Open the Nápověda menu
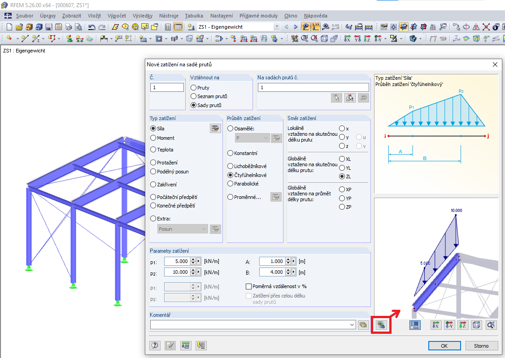505x358 pixels. tap(315, 16)
